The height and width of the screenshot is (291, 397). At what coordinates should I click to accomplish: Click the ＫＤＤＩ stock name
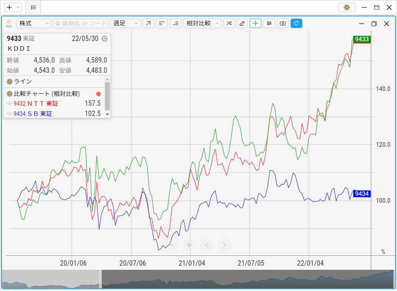coord(19,48)
